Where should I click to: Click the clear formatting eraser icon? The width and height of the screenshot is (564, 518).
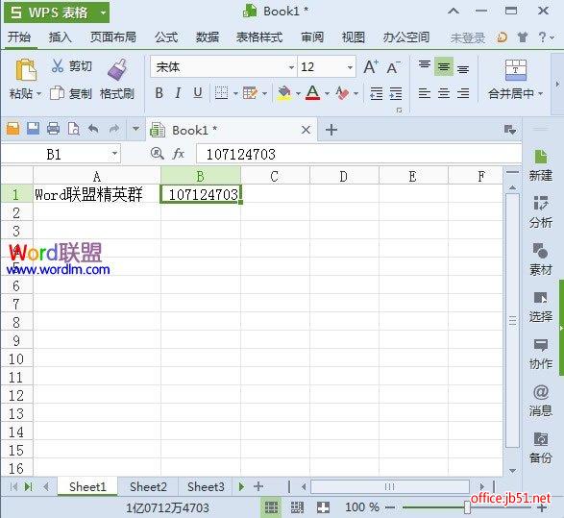[342, 93]
